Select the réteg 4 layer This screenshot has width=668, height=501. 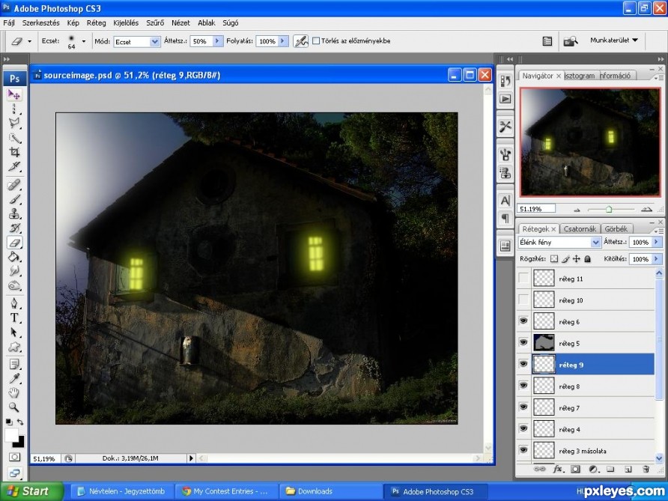pos(586,429)
